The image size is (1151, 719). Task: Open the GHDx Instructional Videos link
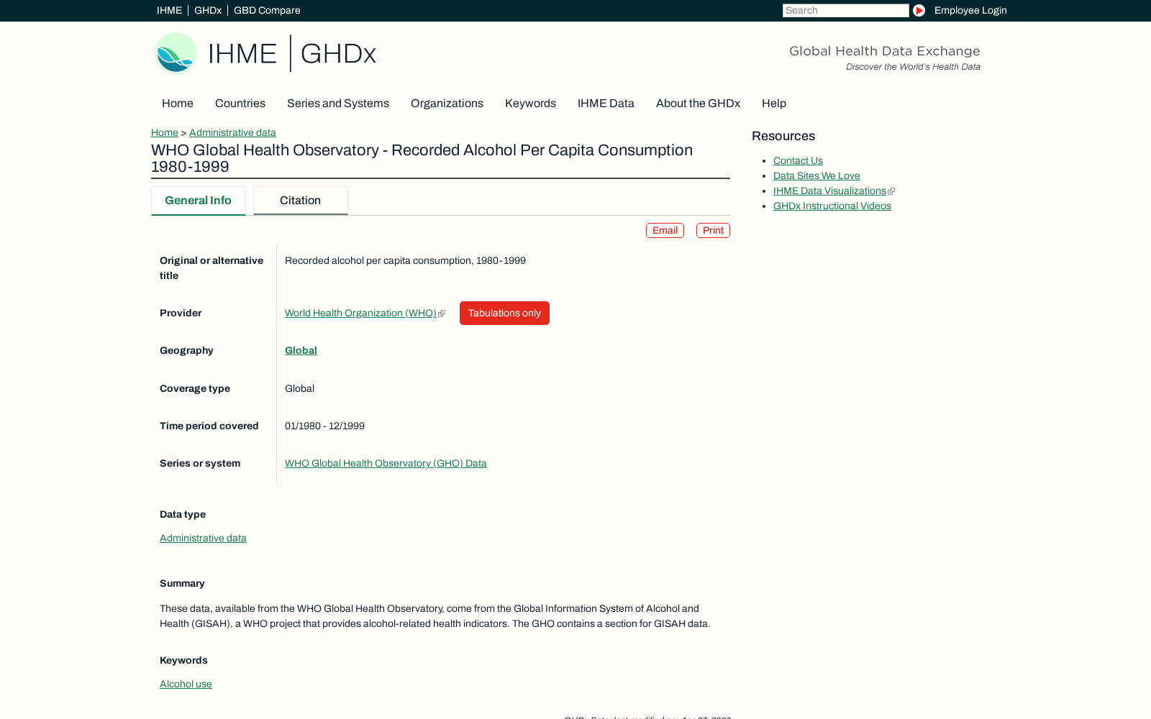pyautogui.click(x=832, y=206)
